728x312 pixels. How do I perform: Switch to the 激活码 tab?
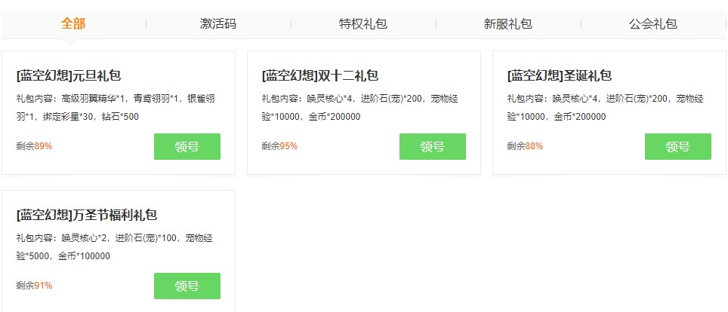(218, 24)
